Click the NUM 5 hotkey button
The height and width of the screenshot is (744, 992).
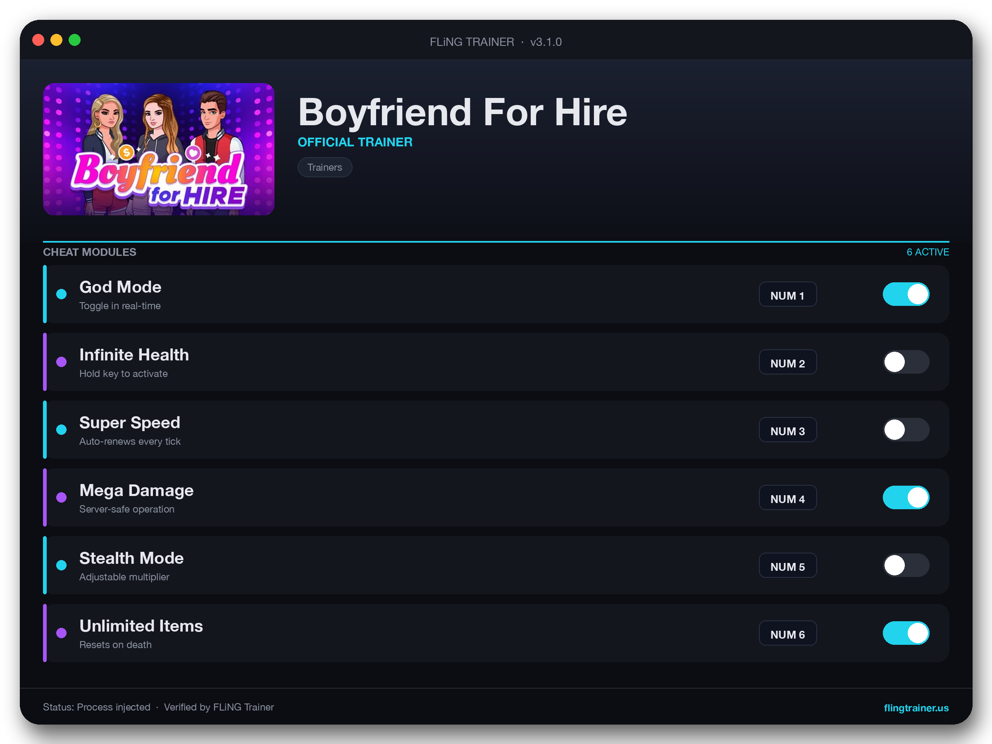tap(787, 565)
